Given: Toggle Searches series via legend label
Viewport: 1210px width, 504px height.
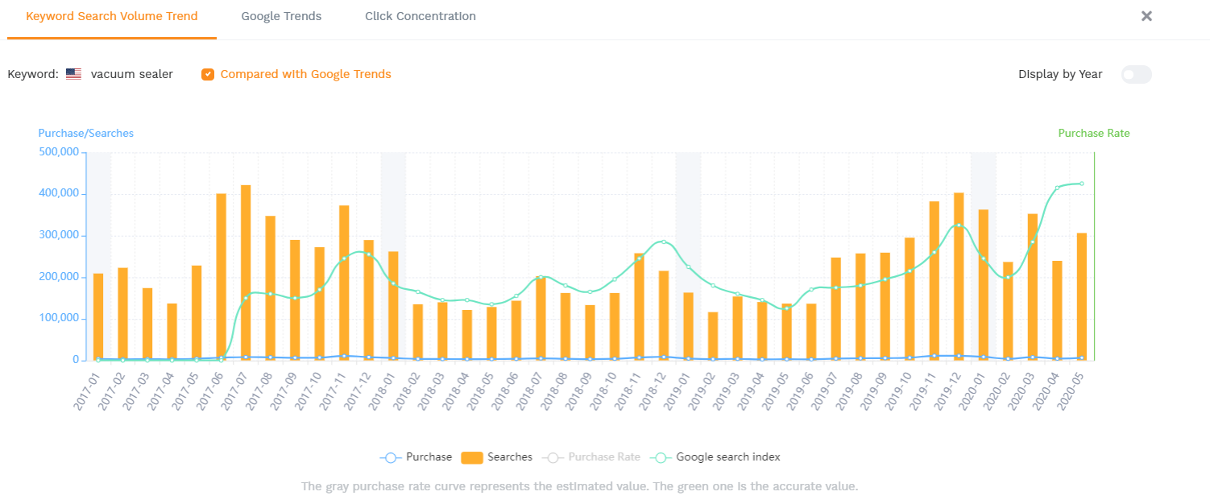Looking at the screenshot, I should [x=509, y=457].
